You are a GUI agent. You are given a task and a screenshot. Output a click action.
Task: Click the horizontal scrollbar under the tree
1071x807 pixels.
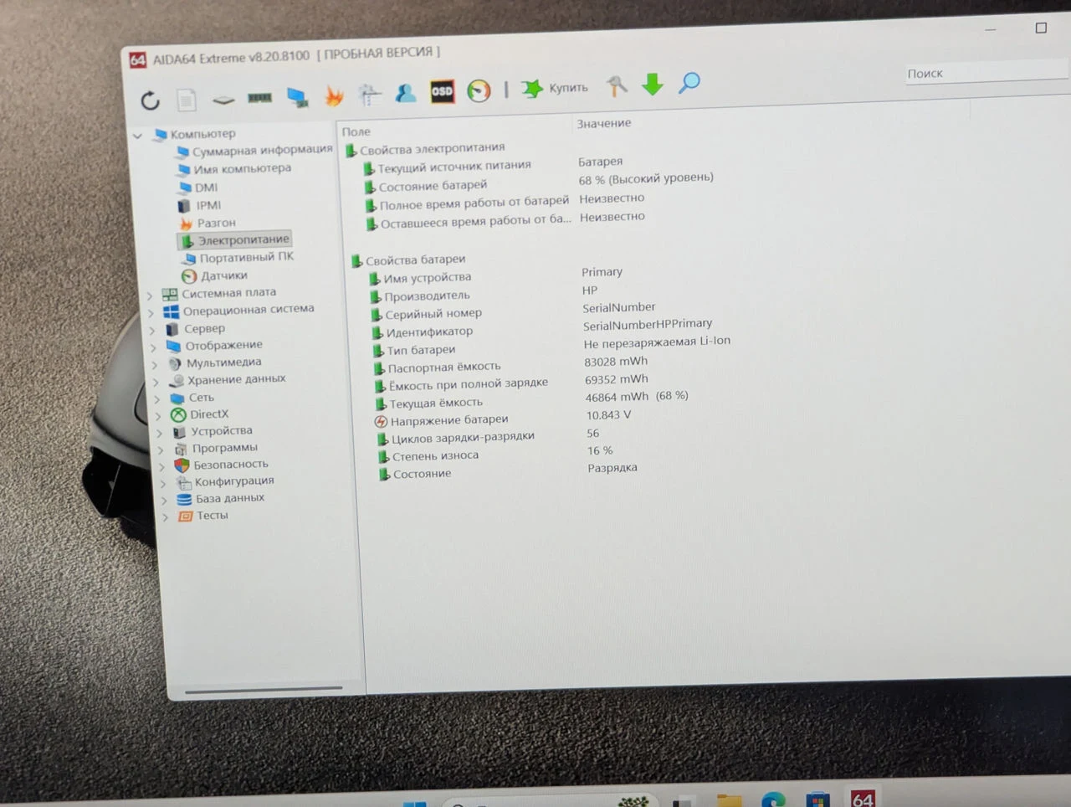coord(264,690)
